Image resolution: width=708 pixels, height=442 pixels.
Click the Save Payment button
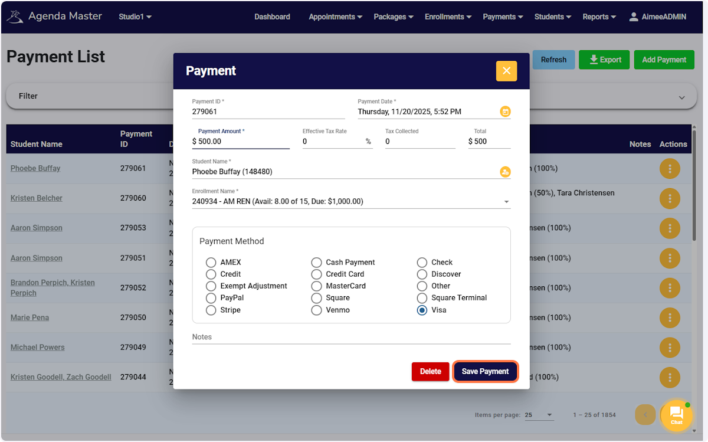(485, 371)
